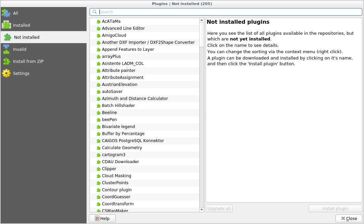The image size is (364, 224).
Task: Click the Upgrade all button
Action: point(219,208)
